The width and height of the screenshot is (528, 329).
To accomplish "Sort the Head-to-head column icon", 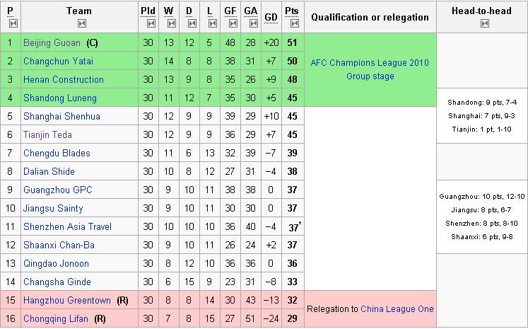I will [x=485, y=23].
